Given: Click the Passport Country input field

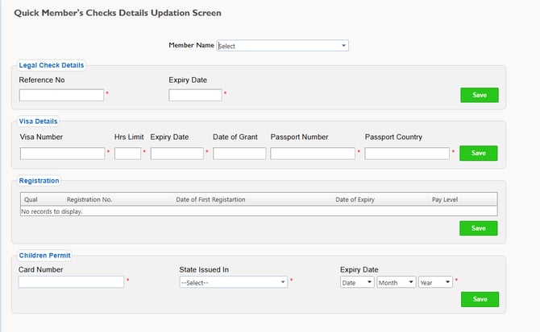Looking at the screenshot, I should (x=407, y=154).
